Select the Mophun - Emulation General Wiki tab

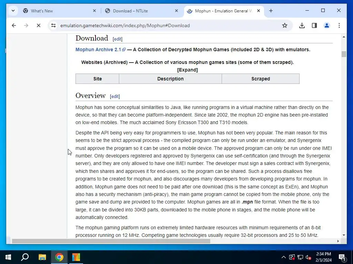point(223,11)
